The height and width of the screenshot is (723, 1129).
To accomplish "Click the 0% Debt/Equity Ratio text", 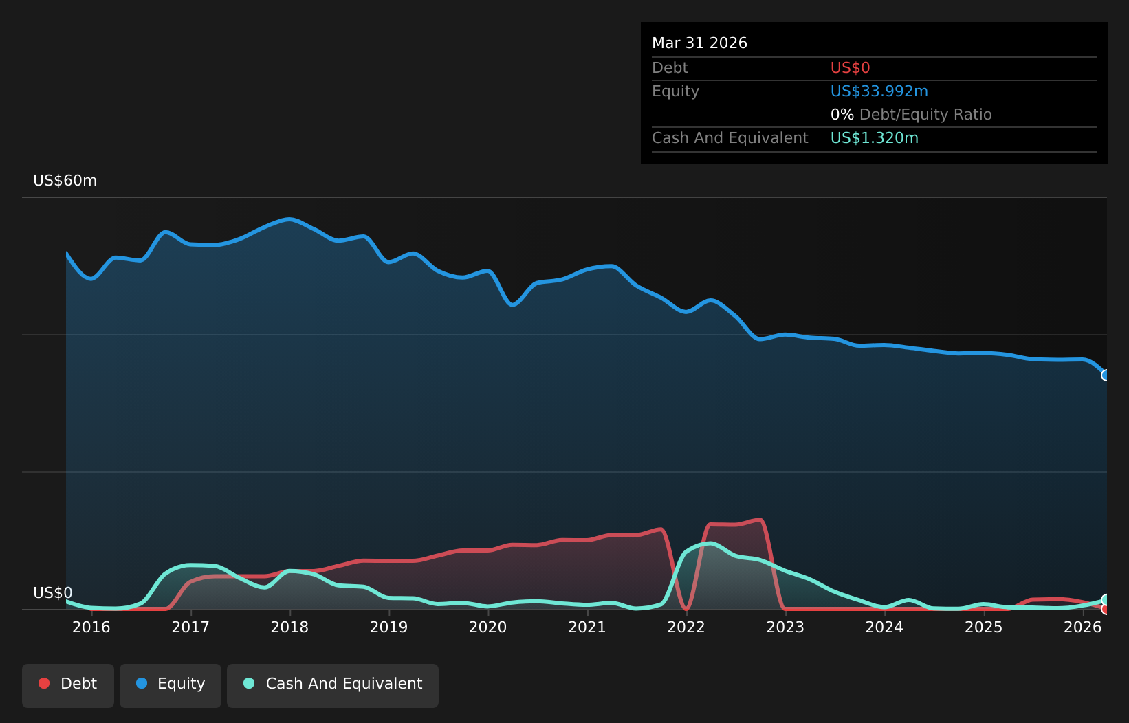I will [x=911, y=115].
